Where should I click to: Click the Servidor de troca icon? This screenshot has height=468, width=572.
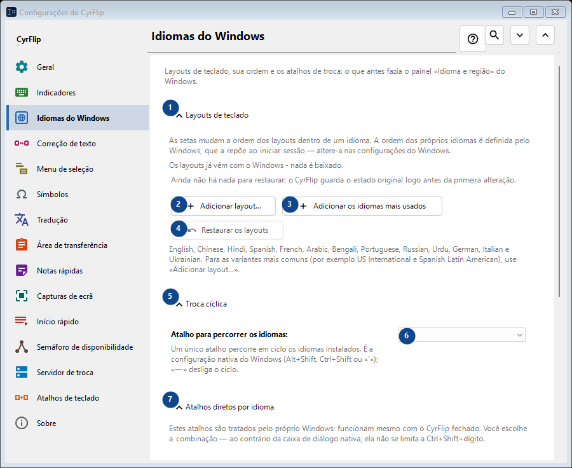pyautogui.click(x=22, y=372)
